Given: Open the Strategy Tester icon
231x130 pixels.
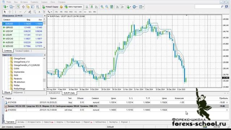Looking at the screenshot, I should coord(38,7).
